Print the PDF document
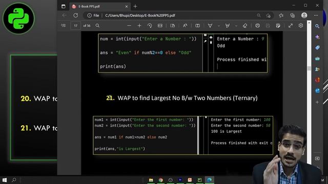 point(257,26)
